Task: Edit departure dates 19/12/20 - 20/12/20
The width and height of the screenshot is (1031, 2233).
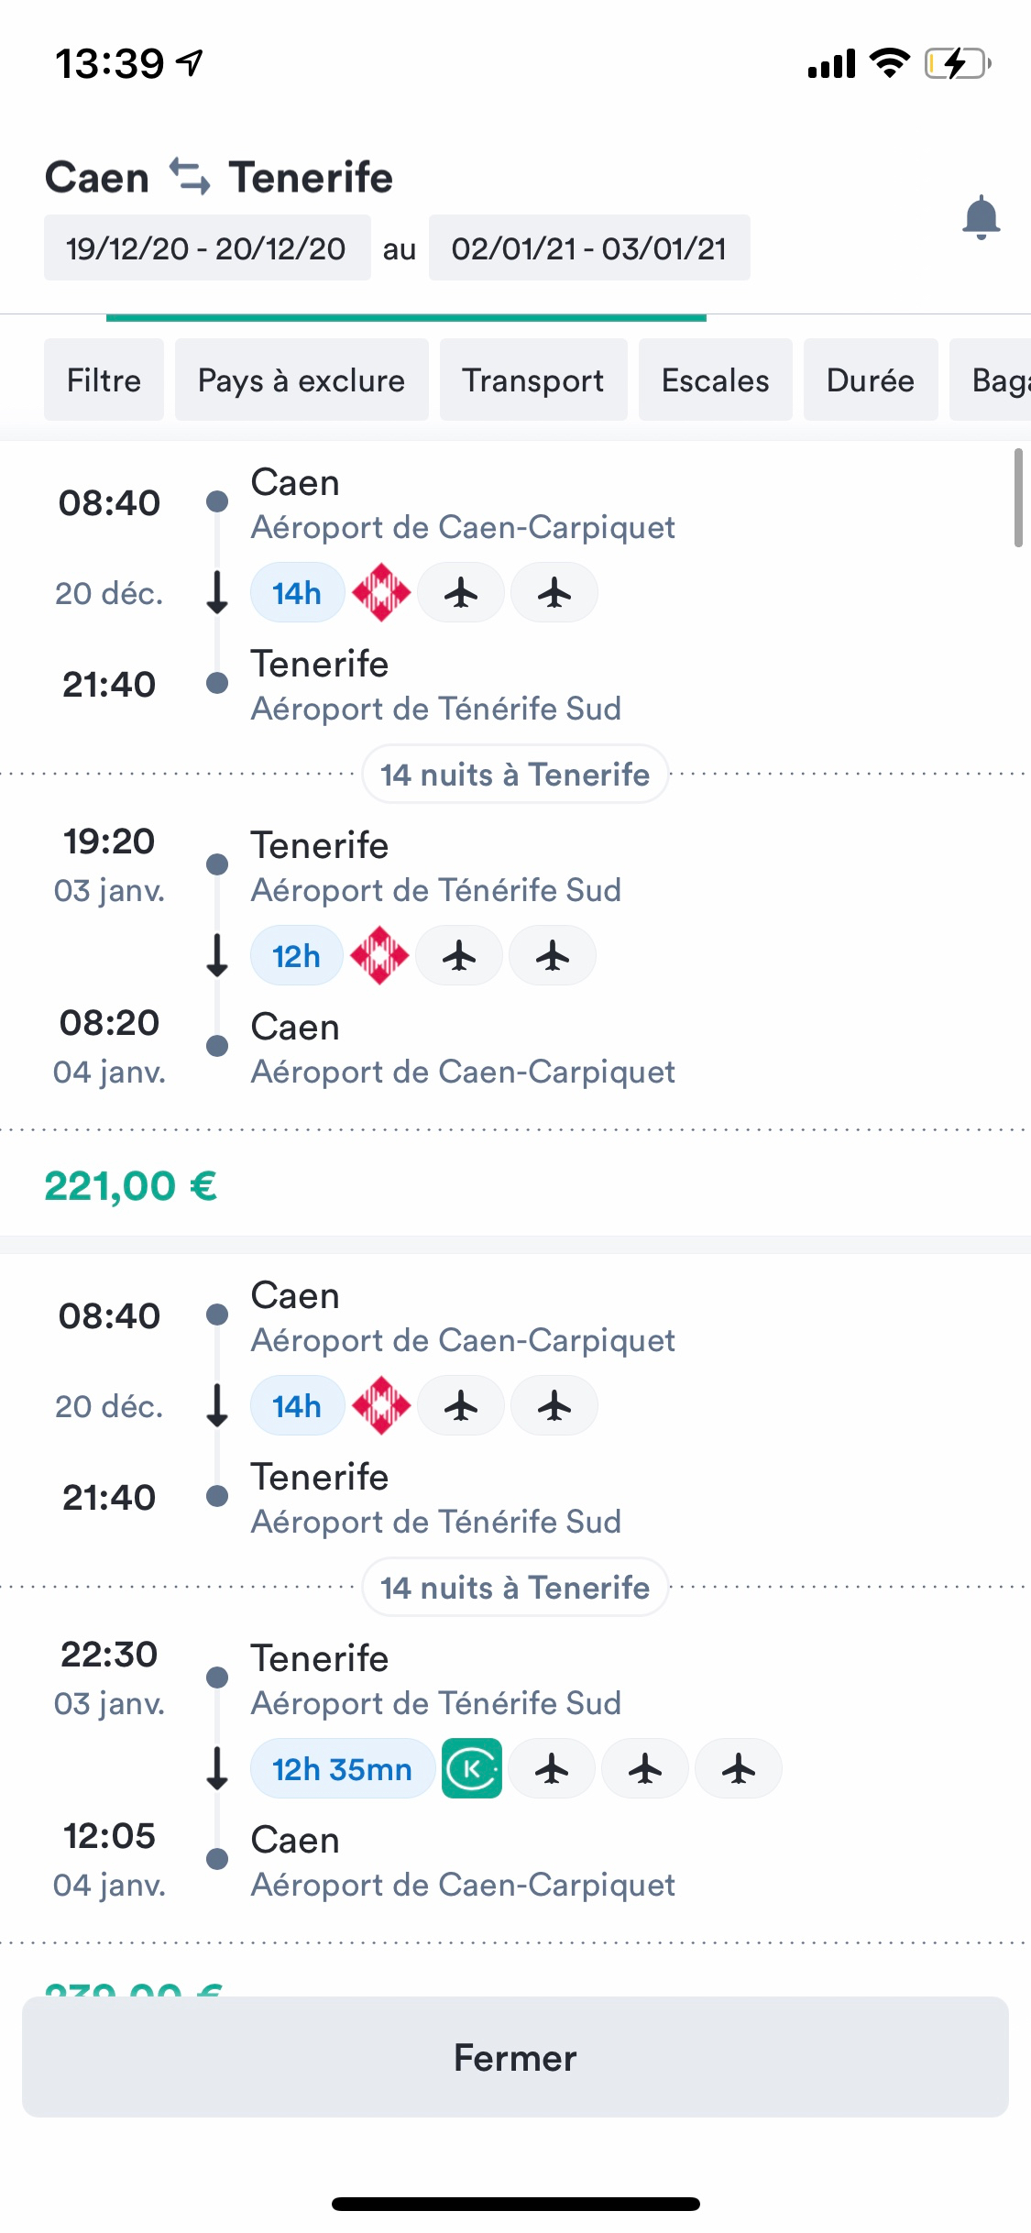Action: [x=206, y=248]
